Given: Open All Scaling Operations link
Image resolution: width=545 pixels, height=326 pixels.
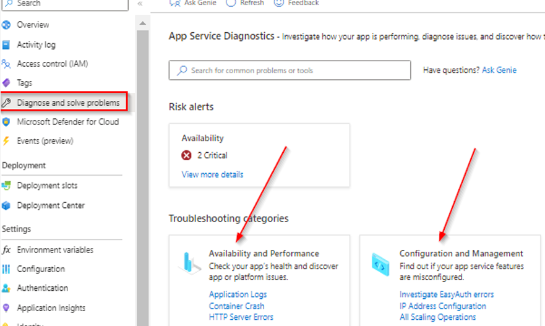Looking at the screenshot, I should [437, 317].
